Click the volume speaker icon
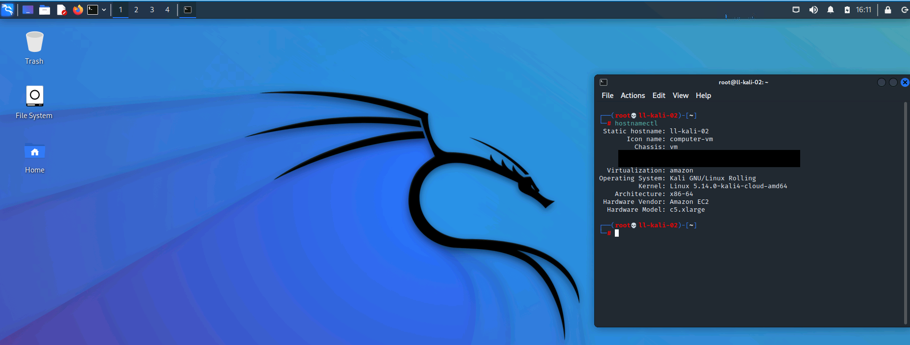 (x=813, y=10)
